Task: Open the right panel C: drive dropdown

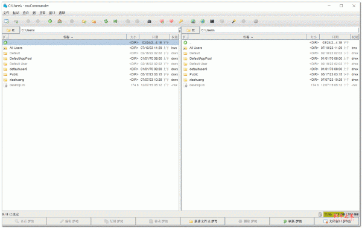Action: (x=191, y=30)
